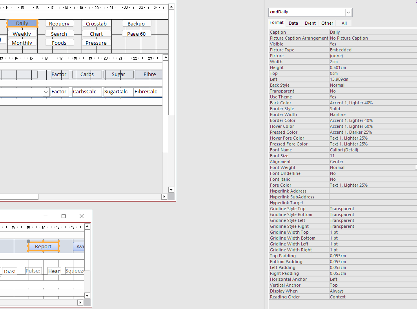Image resolution: width=417 pixels, height=309 pixels.
Task: Minimize the lower form window
Action: tap(46, 216)
